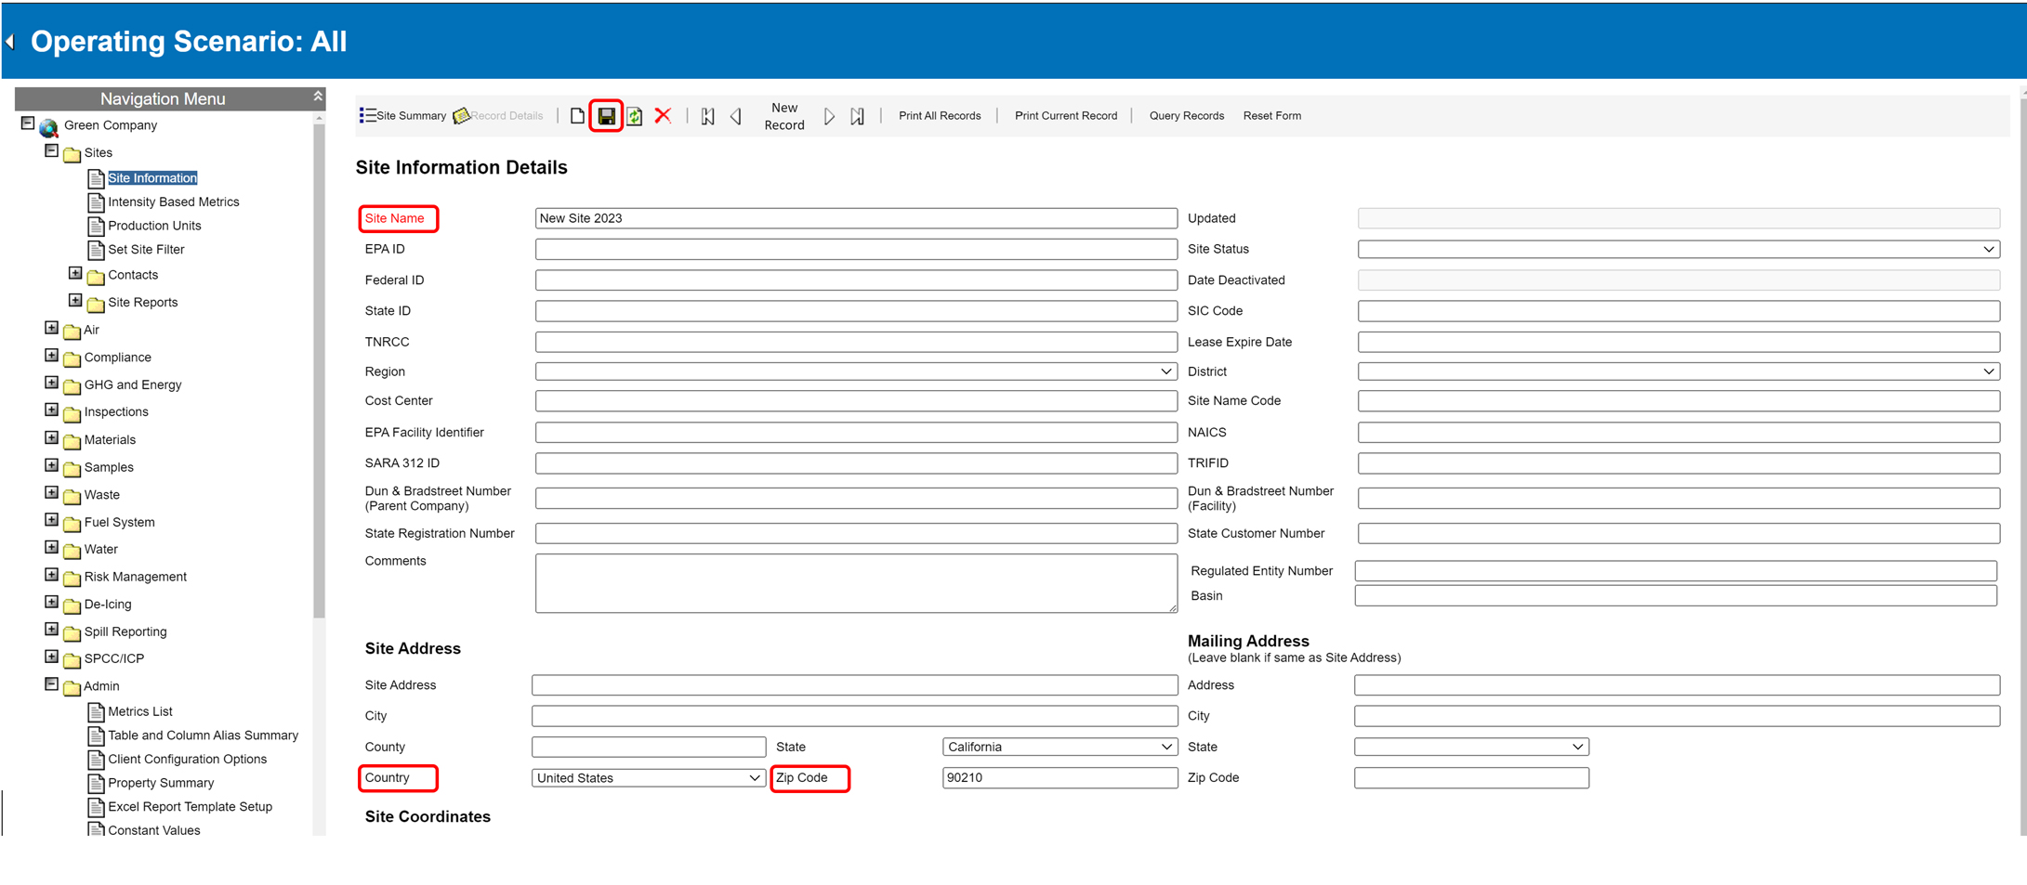Click the Query Records button

1186,116
